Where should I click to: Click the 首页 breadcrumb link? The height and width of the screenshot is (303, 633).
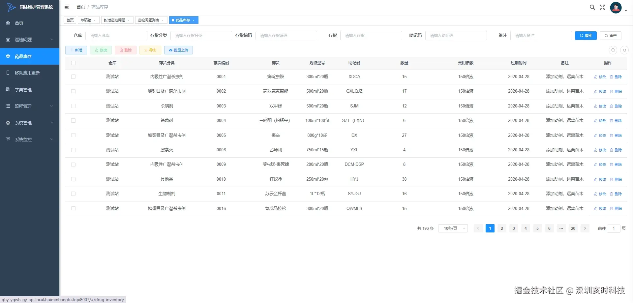coord(81,7)
